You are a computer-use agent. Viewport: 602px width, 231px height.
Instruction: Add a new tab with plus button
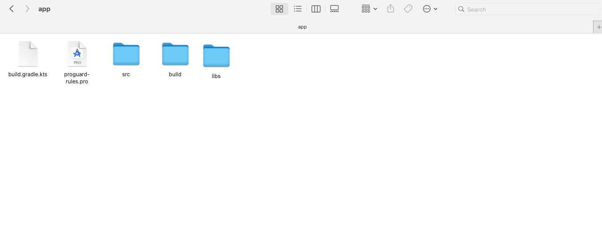pos(598,27)
